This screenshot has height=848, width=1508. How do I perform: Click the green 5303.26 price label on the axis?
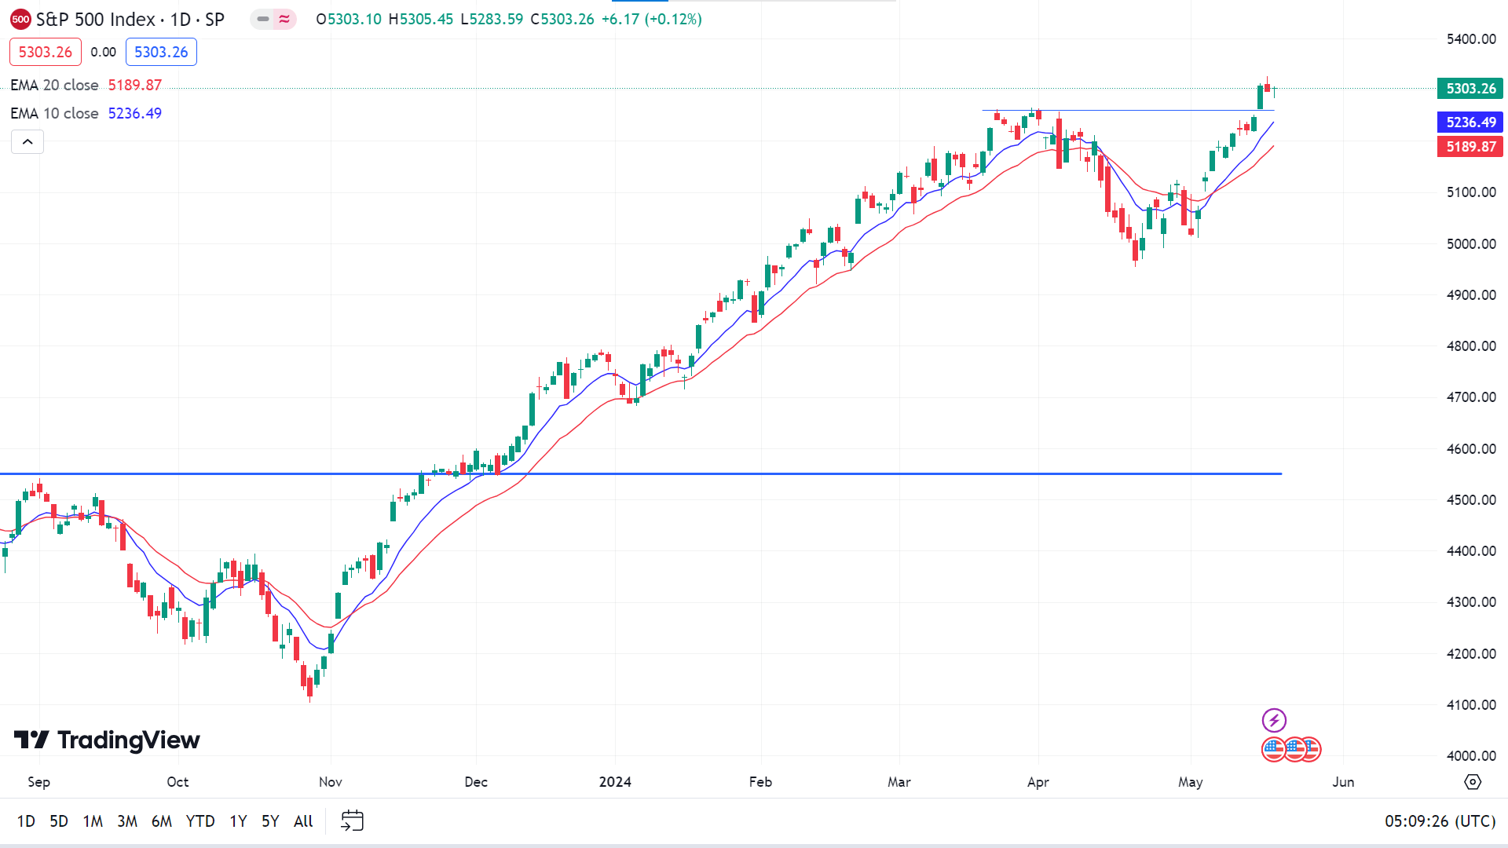[x=1470, y=89]
